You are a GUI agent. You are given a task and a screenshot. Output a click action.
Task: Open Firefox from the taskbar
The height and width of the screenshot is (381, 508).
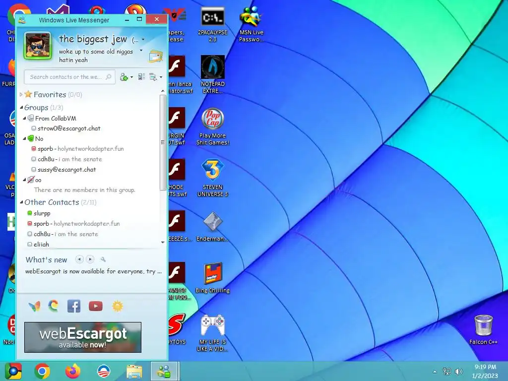pyautogui.click(x=73, y=371)
